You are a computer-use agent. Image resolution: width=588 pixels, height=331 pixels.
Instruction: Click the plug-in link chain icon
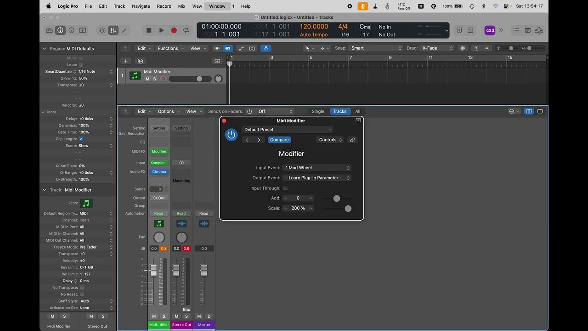click(352, 140)
